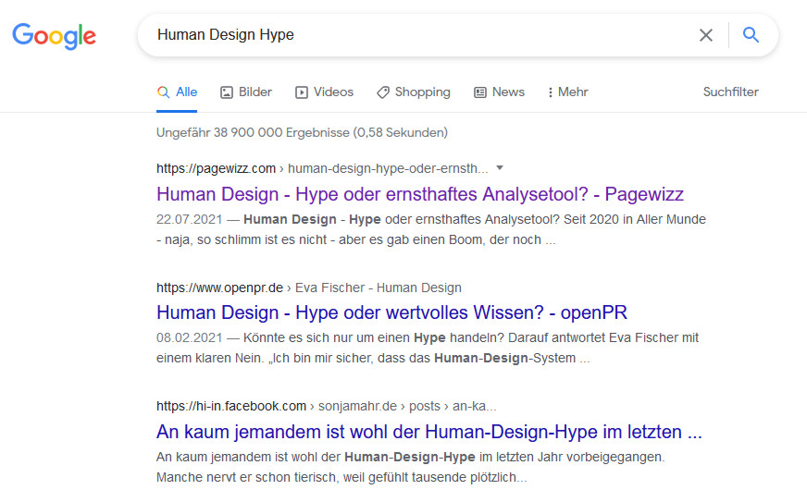Viewport: 807px width, 502px height.
Task: Click inside the Human Design Hype search field
Action: click(416, 35)
